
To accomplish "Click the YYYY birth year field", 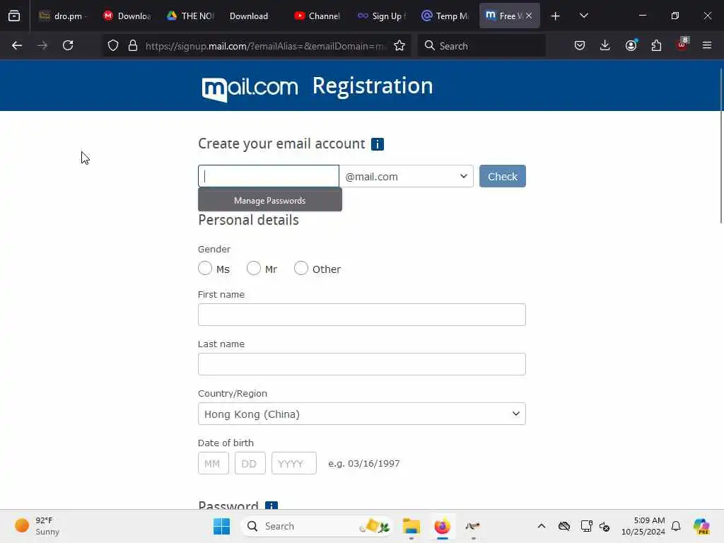I will [x=293, y=463].
